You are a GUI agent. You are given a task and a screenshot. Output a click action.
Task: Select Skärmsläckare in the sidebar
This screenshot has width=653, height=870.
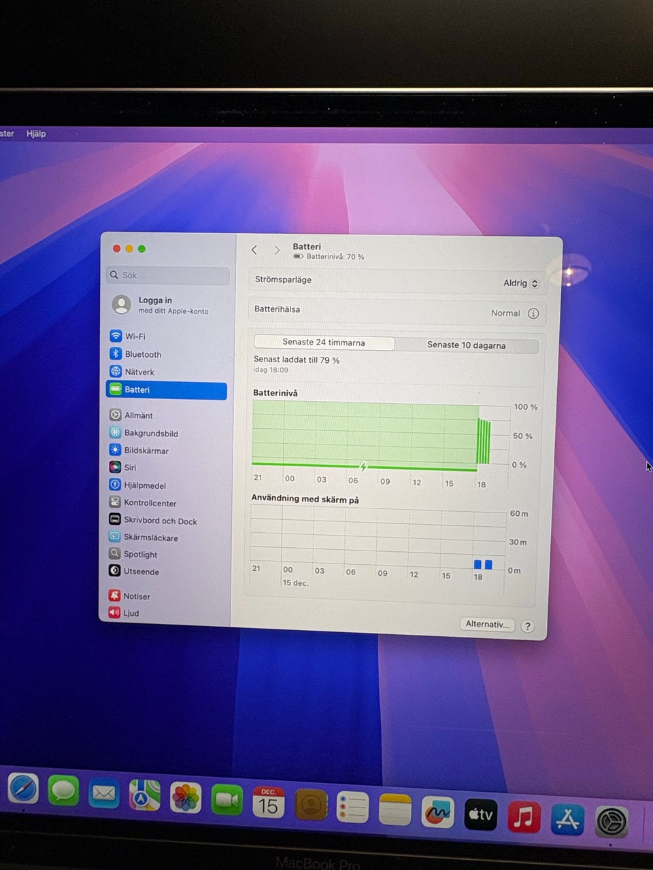pyautogui.click(x=150, y=538)
